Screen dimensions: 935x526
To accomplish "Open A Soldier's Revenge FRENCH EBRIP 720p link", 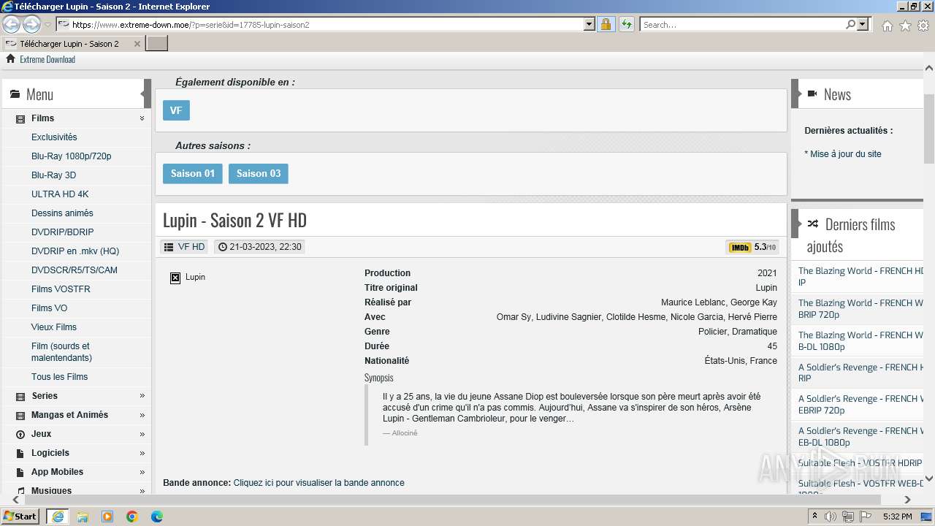I will (x=860, y=405).
